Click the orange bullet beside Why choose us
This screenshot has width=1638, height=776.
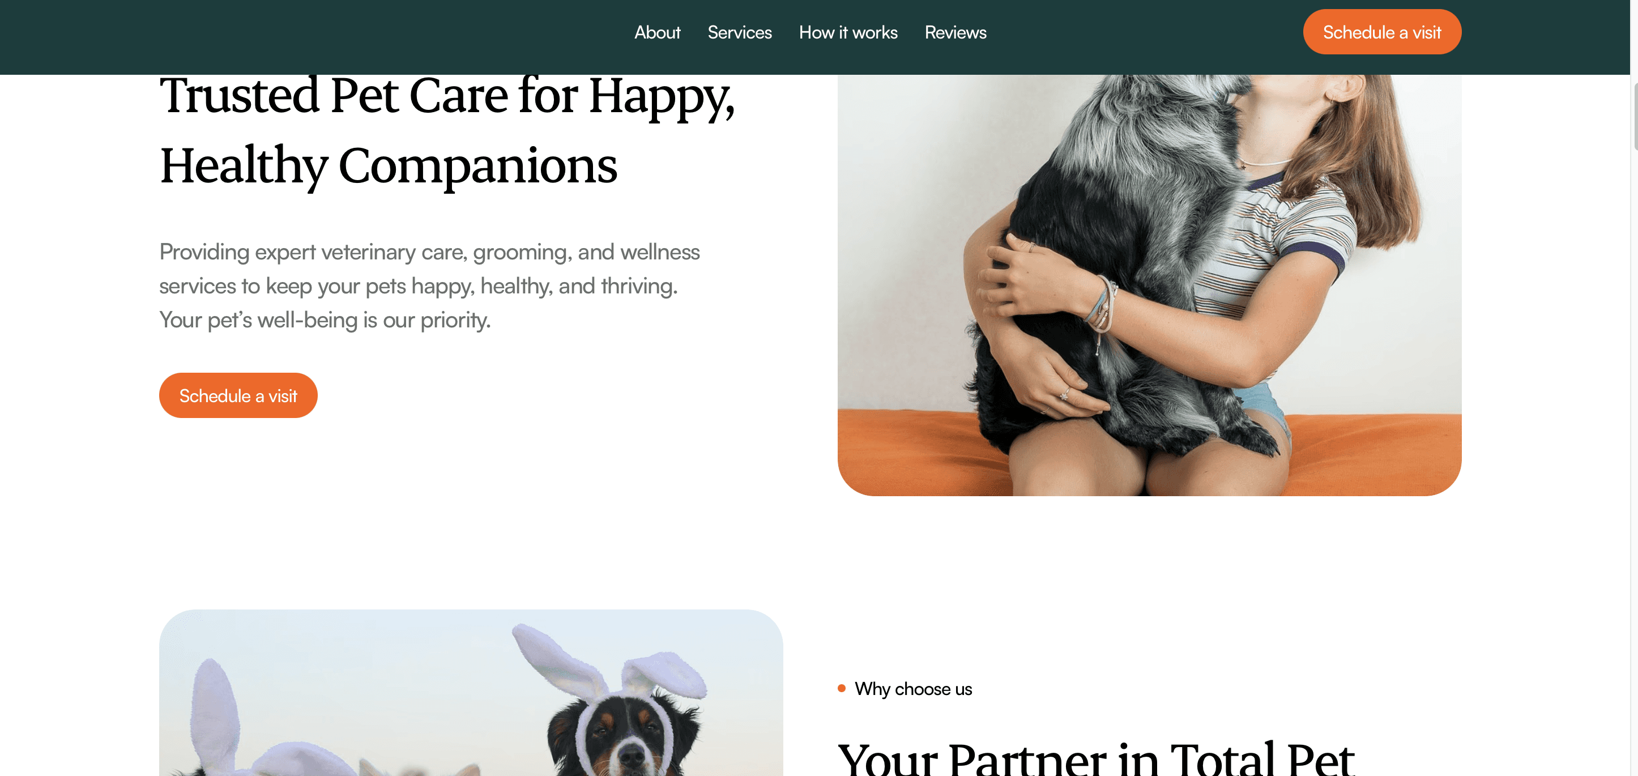tap(841, 688)
